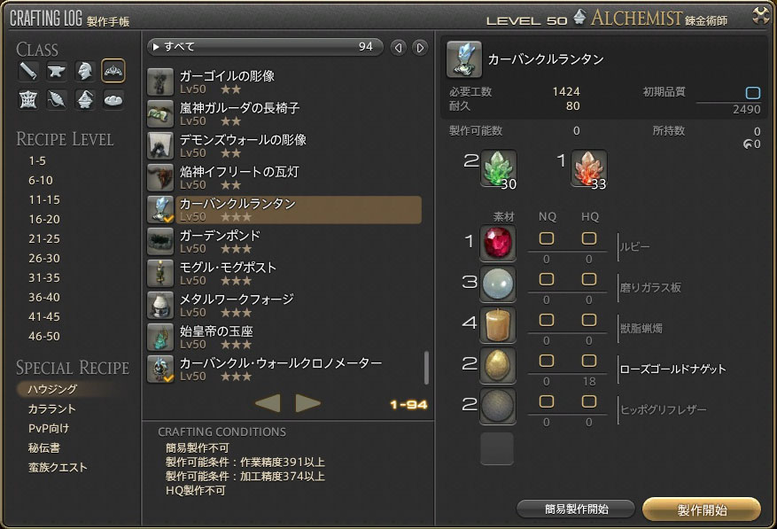The width and height of the screenshot is (777, 529).
Task: Select the Culinarian frying pan class icon
Action: tap(113, 99)
